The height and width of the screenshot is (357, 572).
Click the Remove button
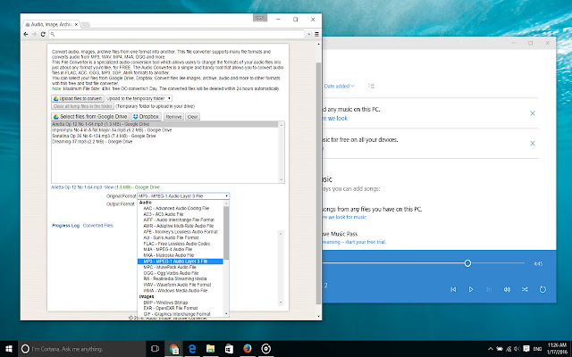[173, 116]
